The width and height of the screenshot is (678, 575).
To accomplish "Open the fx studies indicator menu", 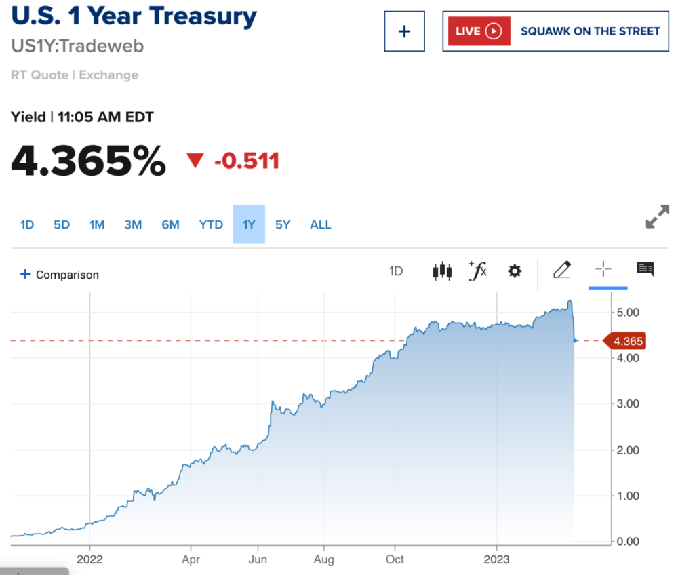I will point(478,271).
